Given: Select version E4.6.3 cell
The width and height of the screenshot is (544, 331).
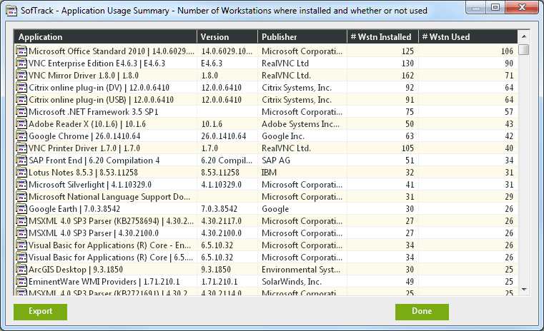Looking at the screenshot, I should [x=212, y=63].
